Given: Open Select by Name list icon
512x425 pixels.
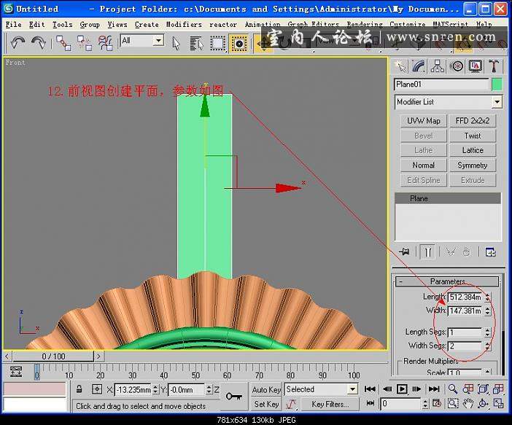Looking at the screenshot, I should (x=197, y=44).
